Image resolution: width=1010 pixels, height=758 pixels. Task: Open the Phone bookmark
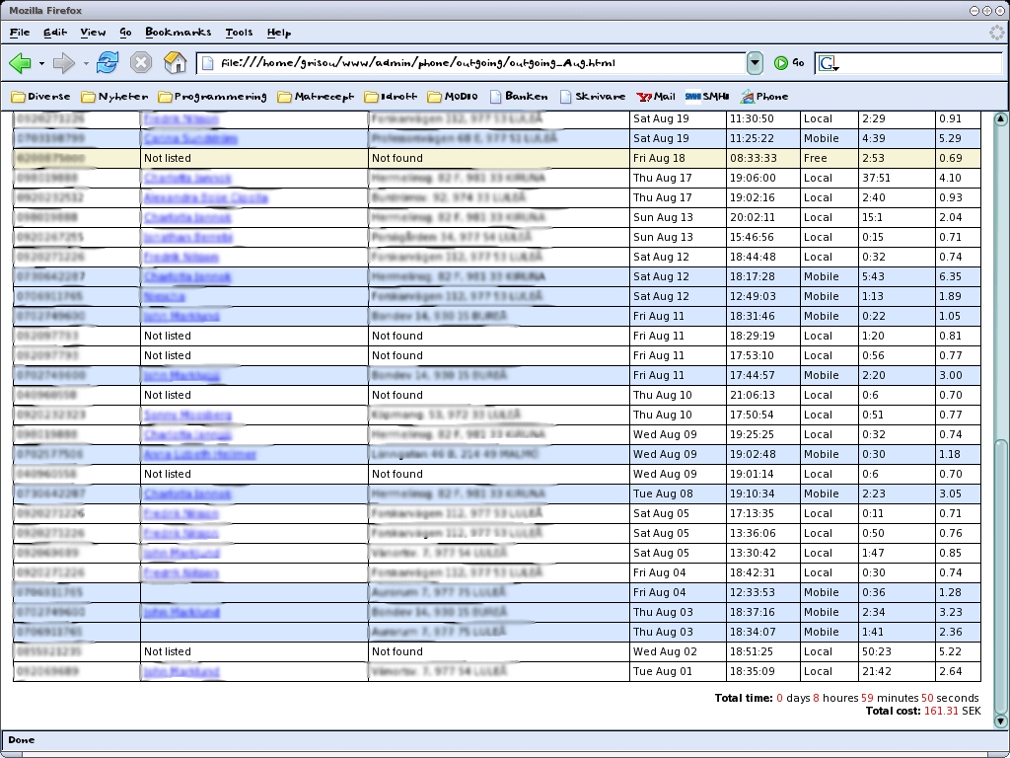[x=764, y=97]
